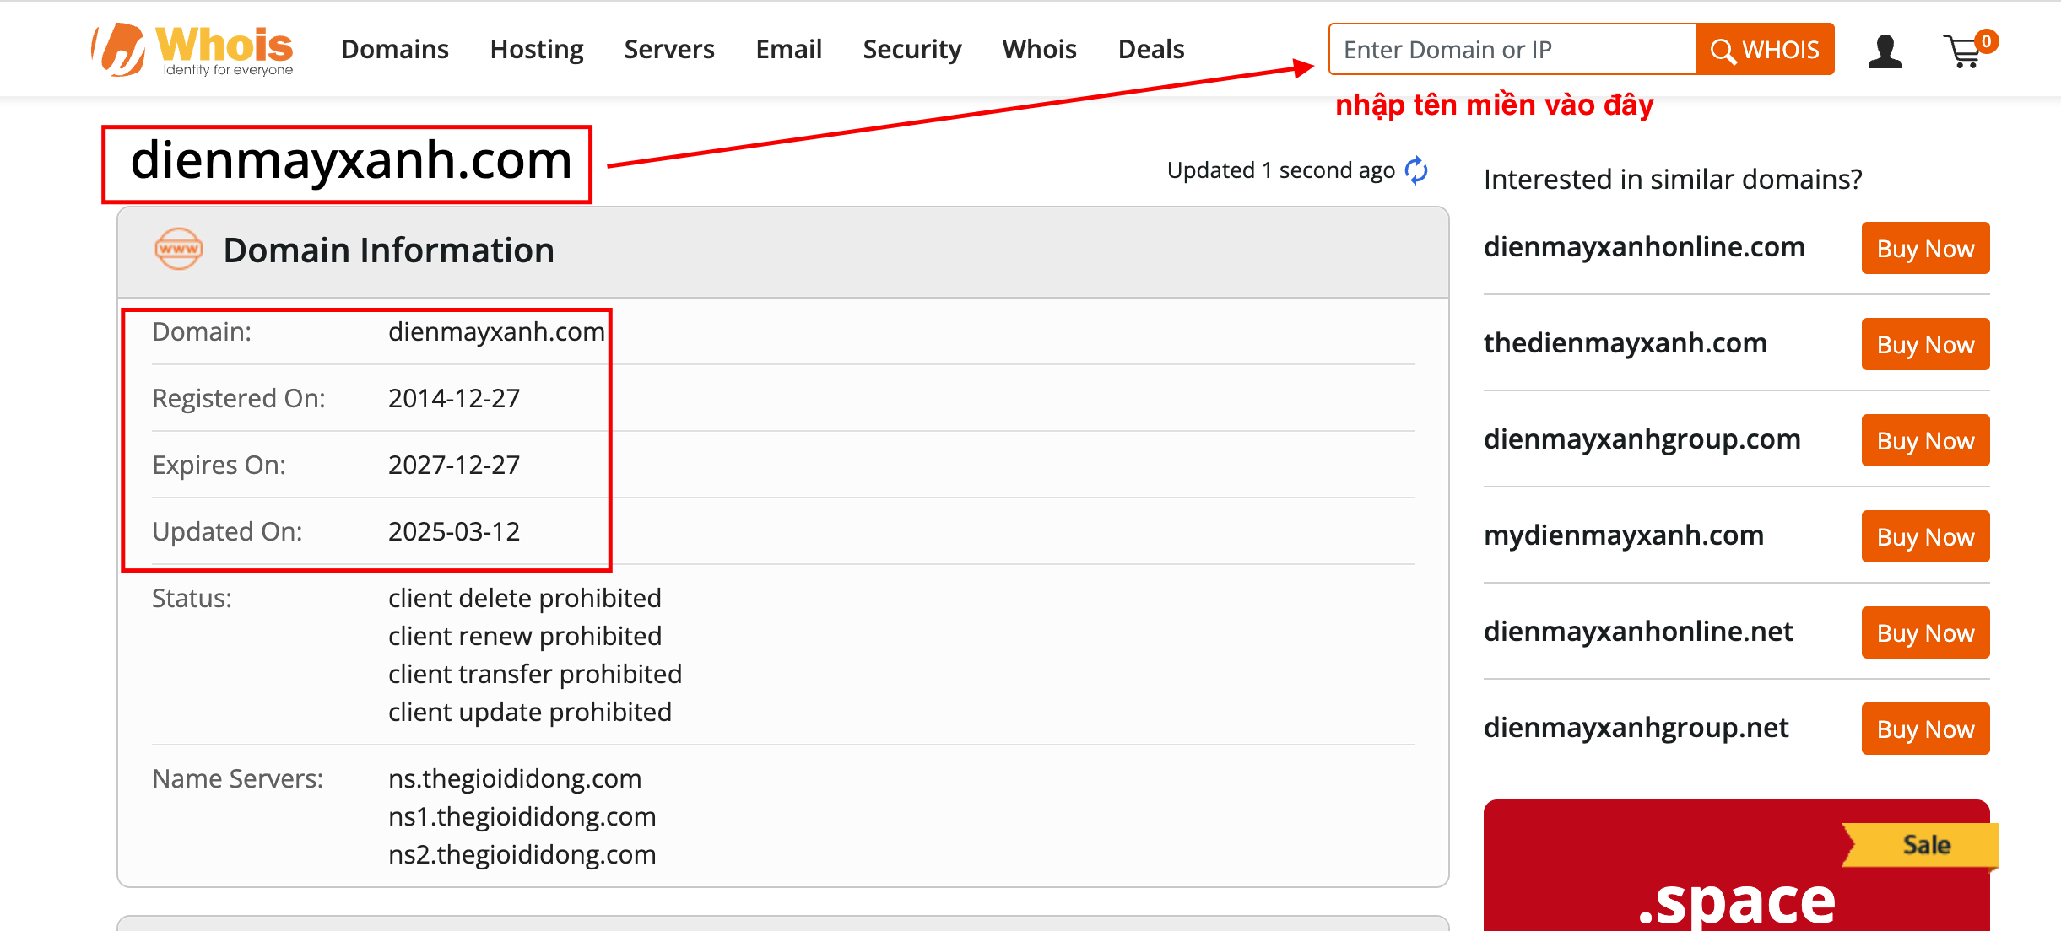
Task: Click the mydienmayxanh.com domain name
Action: 1624,535
